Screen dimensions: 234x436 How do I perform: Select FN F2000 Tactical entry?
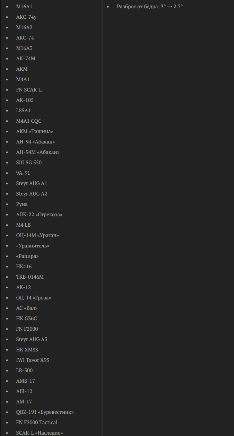(x=37, y=422)
